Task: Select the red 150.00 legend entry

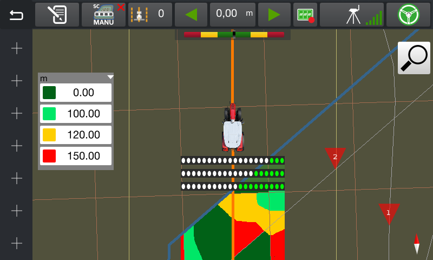Action: [x=76, y=156]
